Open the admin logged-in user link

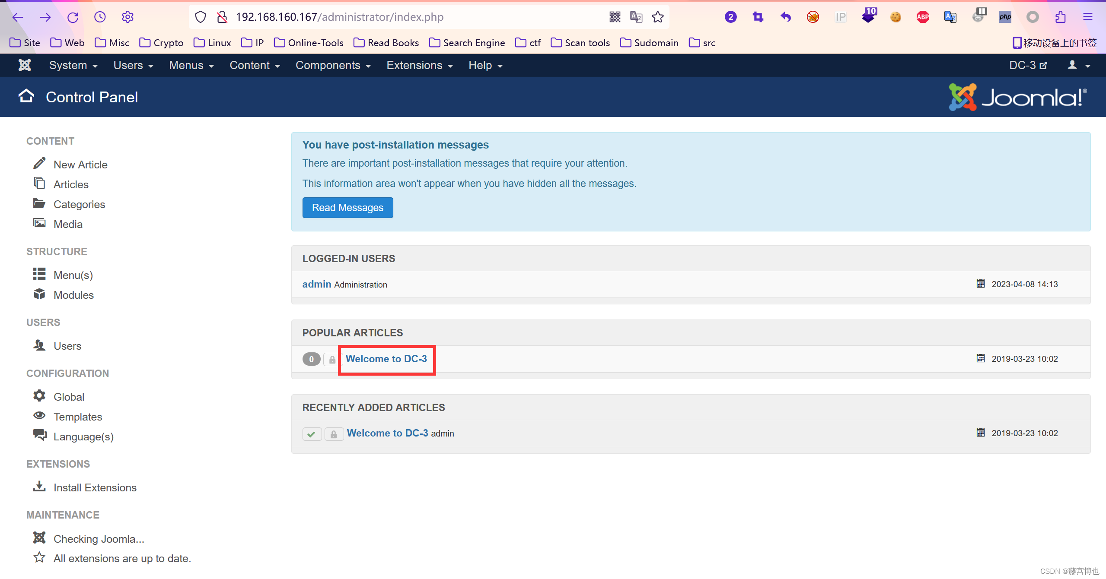(x=316, y=284)
